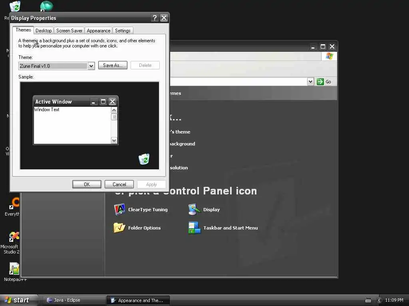Switch to the Desktop tab
The image size is (409, 306).
pos(44,30)
